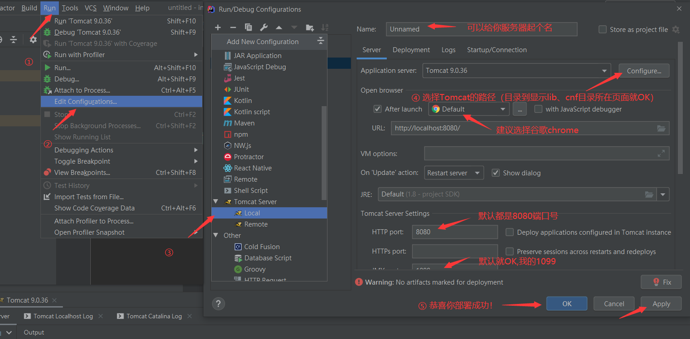This screenshot has width=690, height=339.
Task: Click the folder icon in JRE field
Action: pyautogui.click(x=649, y=194)
